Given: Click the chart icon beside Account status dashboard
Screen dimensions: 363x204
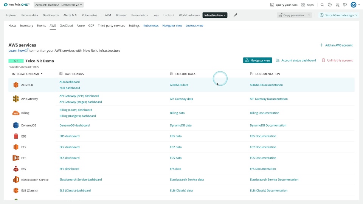Looking at the screenshot, I should click(278, 60).
